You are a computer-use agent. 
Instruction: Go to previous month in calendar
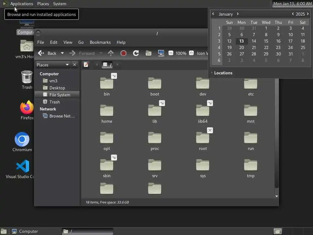[213, 14]
